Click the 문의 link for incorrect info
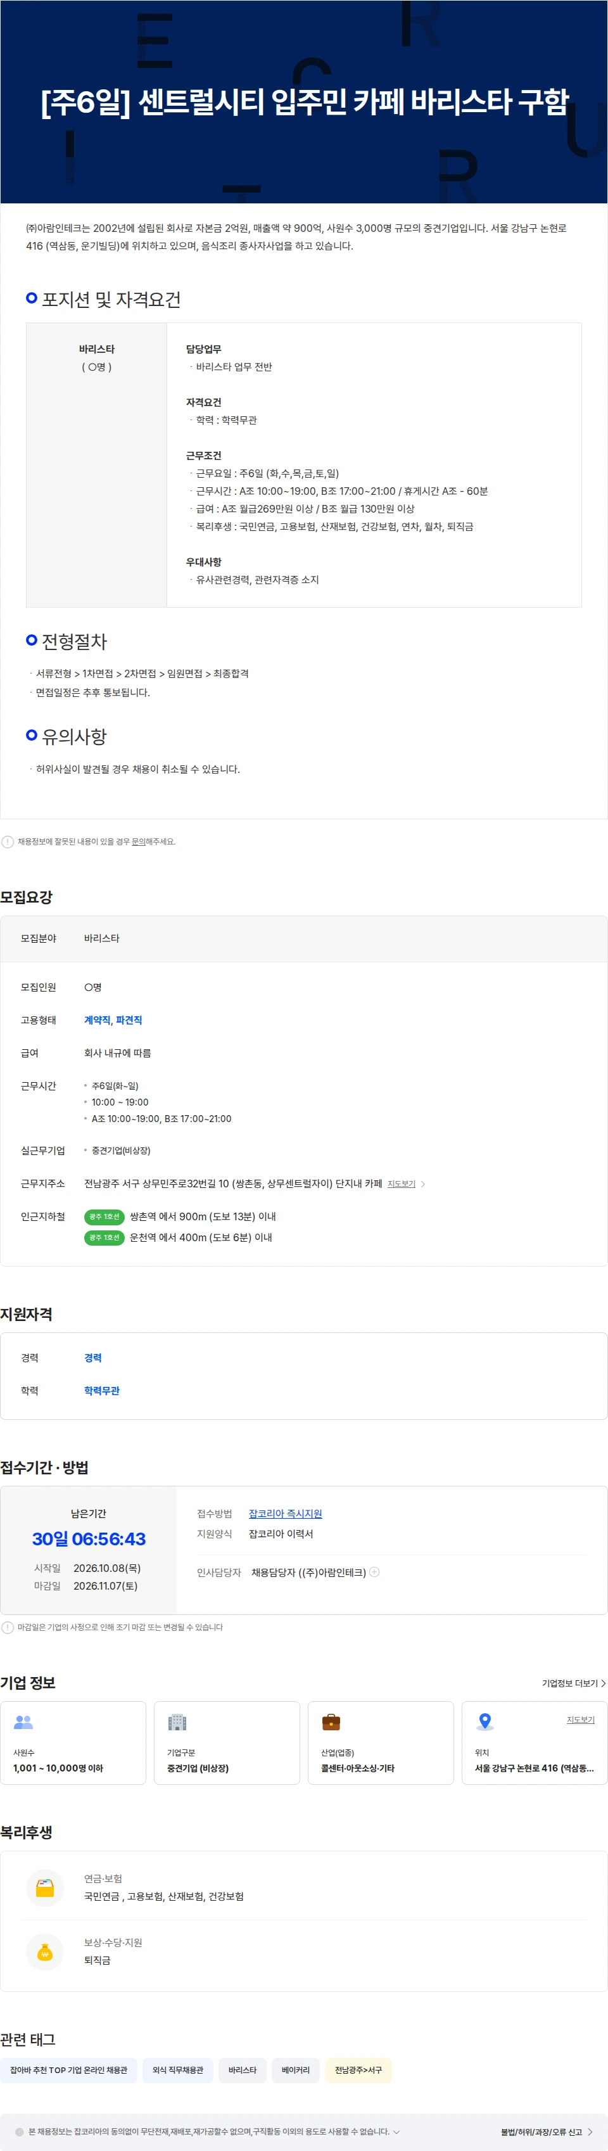 tap(138, 841)
